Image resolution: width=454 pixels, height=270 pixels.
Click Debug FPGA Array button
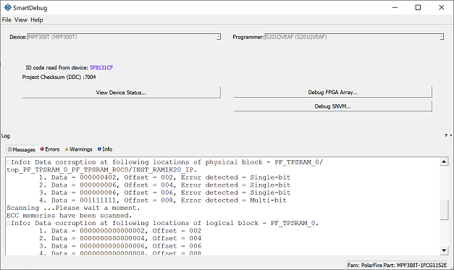332,92
